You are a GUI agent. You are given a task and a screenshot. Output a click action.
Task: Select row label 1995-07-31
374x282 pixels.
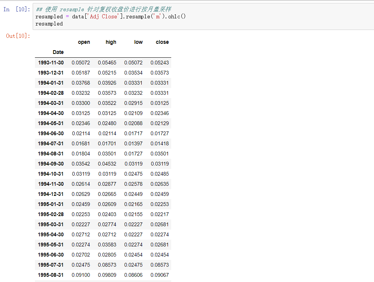51,265
